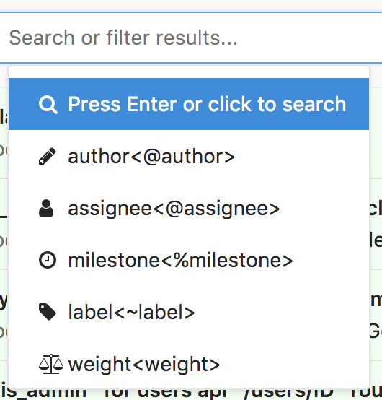Click the tag icon beside label
Viewport: 382px width, 400px height.
48,312
